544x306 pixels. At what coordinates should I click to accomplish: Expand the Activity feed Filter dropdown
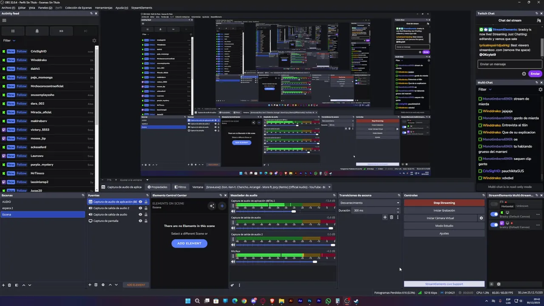(9, 40)
